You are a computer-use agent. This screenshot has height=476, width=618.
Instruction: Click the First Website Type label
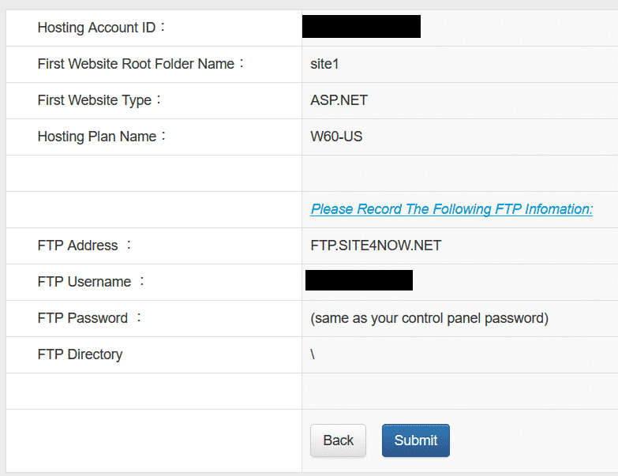(99, 100)
